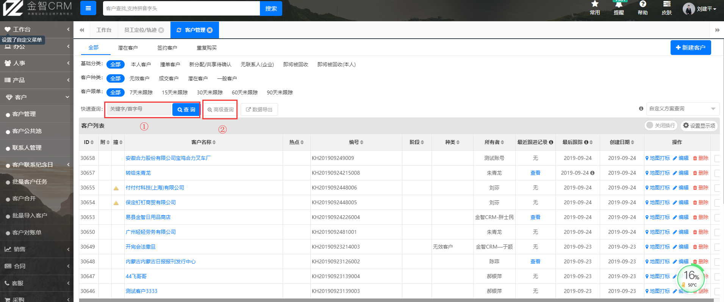Click 编辑 pencil for customer 30657
724x302 pixels.
[x=680, y=173]
